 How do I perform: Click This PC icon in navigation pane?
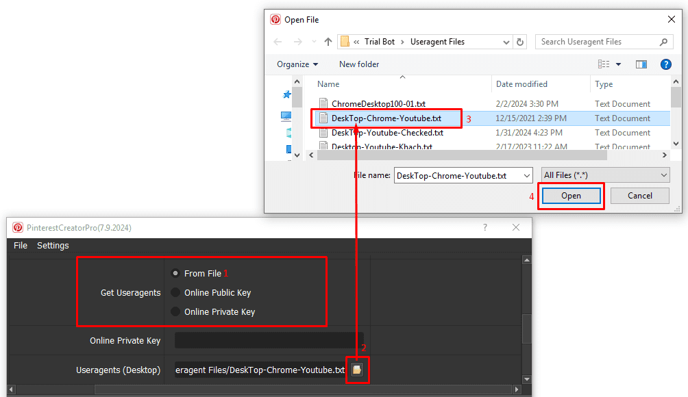(x=286, y=116)
